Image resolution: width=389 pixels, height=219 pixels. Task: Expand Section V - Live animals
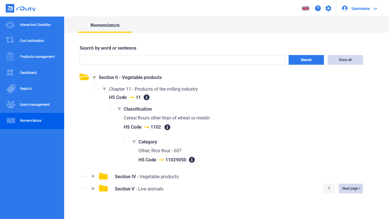93,188
